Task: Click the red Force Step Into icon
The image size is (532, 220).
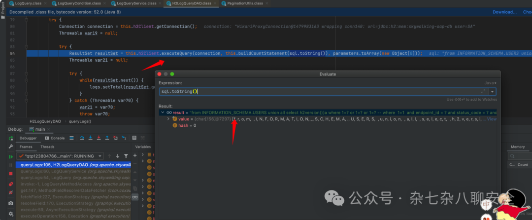Action: click(99, 138)
